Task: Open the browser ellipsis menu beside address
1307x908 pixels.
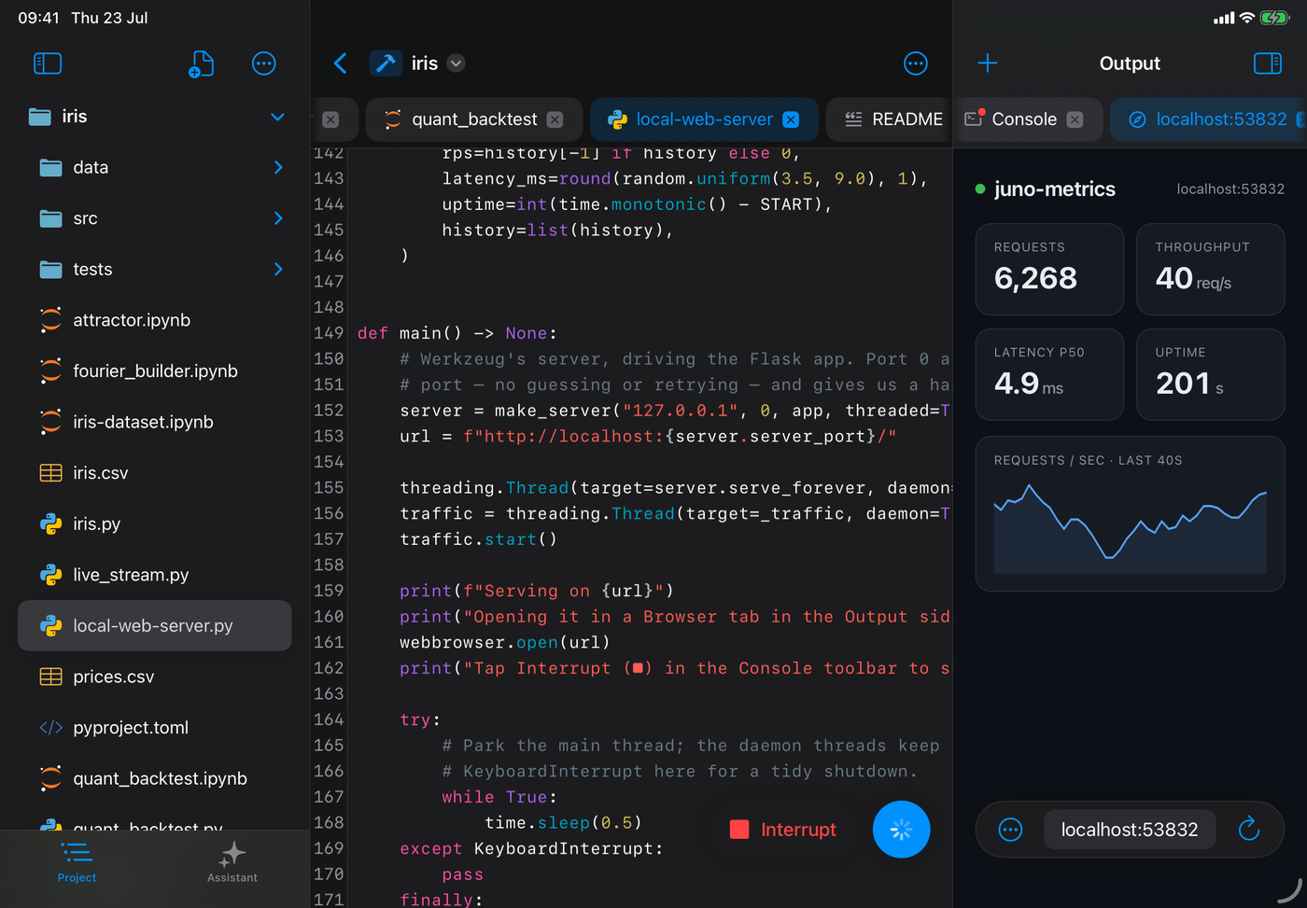Action: (1010, 830)
